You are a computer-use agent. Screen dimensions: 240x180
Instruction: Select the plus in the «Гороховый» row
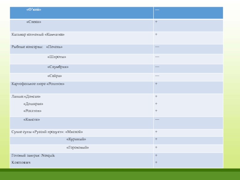(156, 147)
